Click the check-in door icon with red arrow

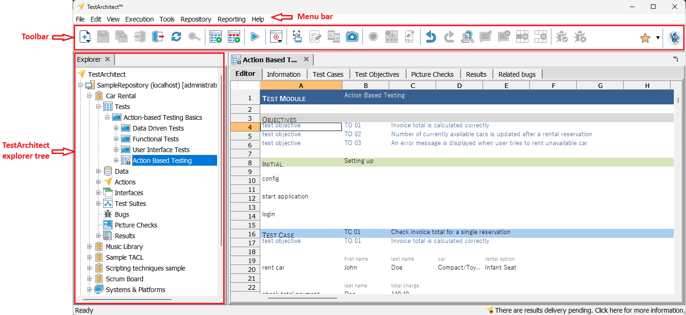(x=158, y=37)
